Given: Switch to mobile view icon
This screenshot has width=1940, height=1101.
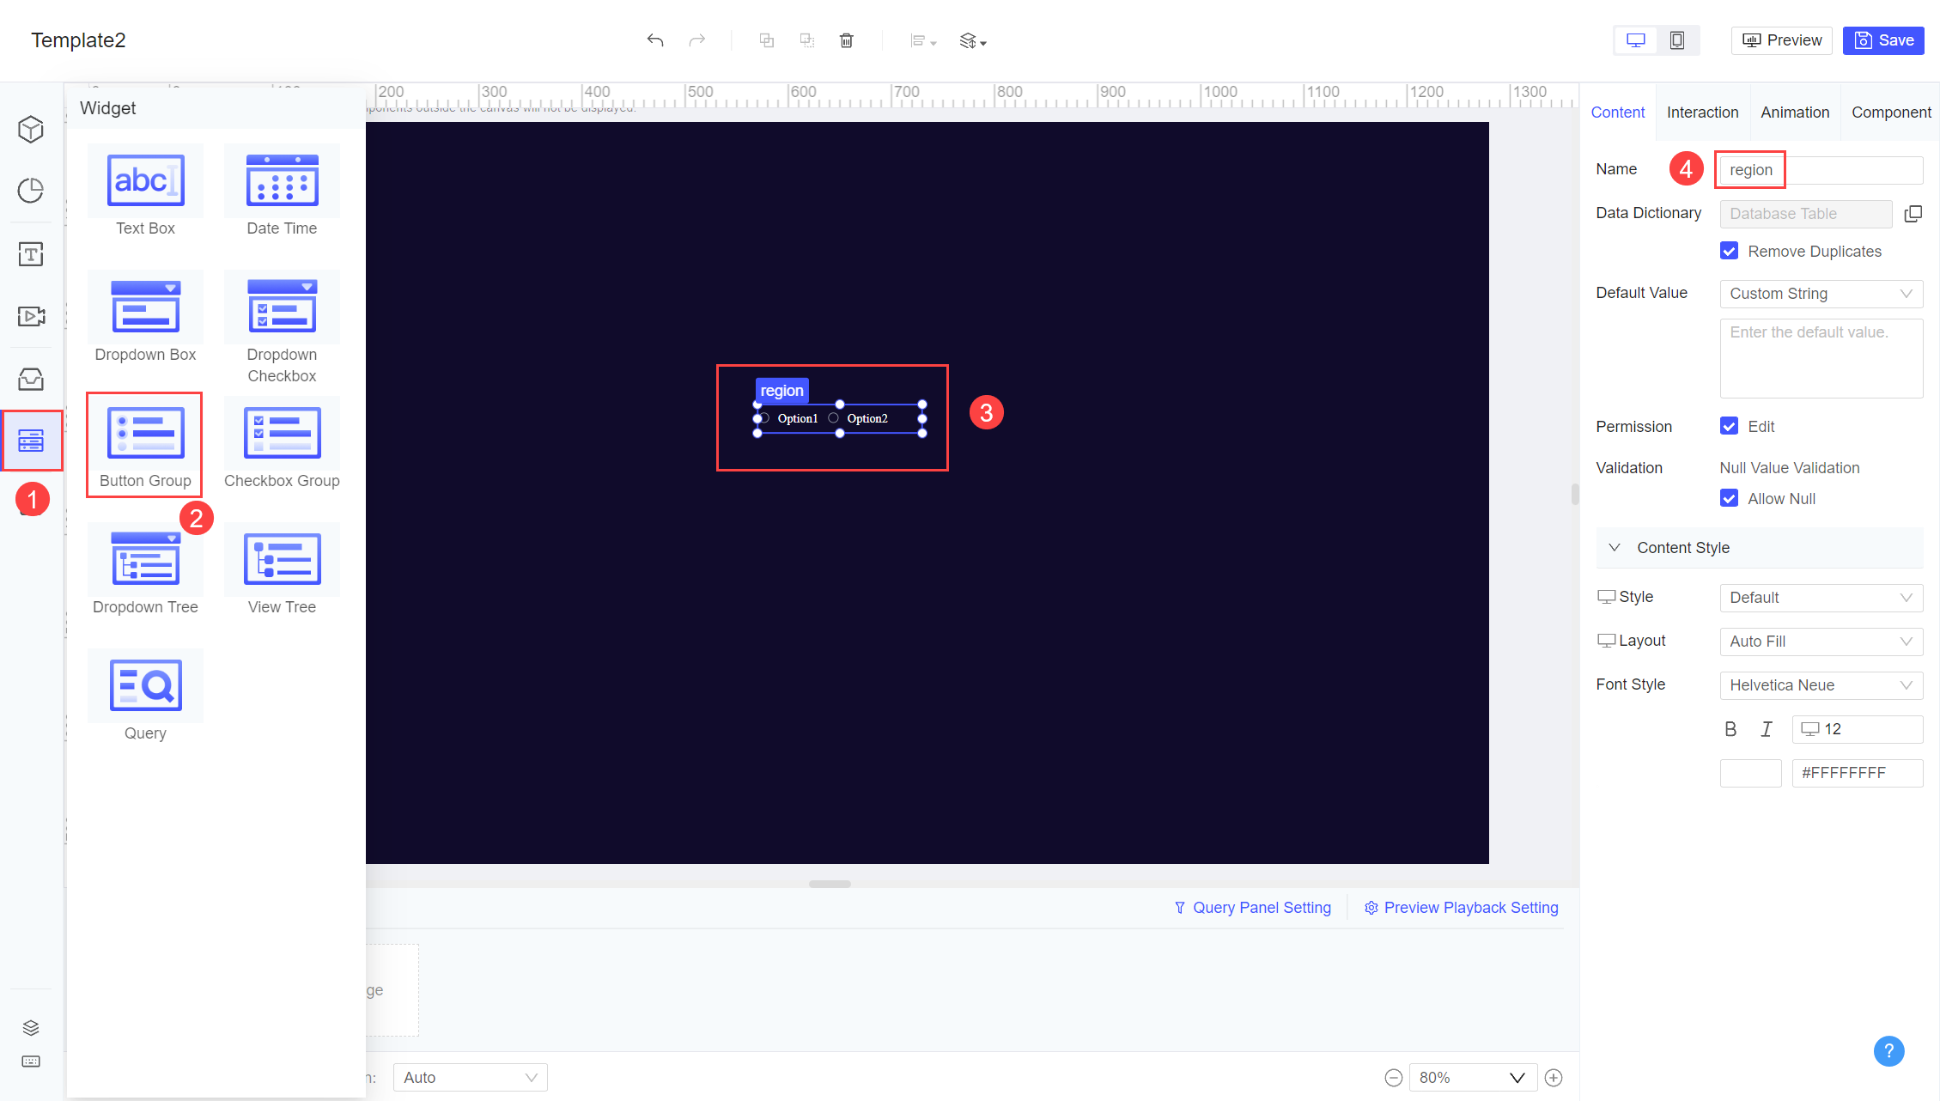Looking at the screenshot, I should 1677,40.
